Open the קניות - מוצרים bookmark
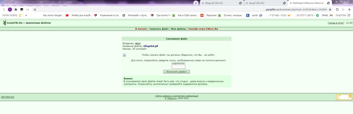353x114 pixels. tap(279, 15)
